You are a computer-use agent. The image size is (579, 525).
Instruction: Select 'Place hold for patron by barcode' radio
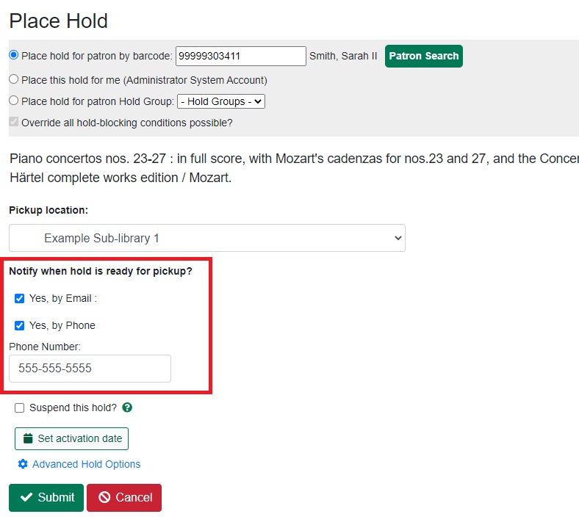(x=13, y=55)
